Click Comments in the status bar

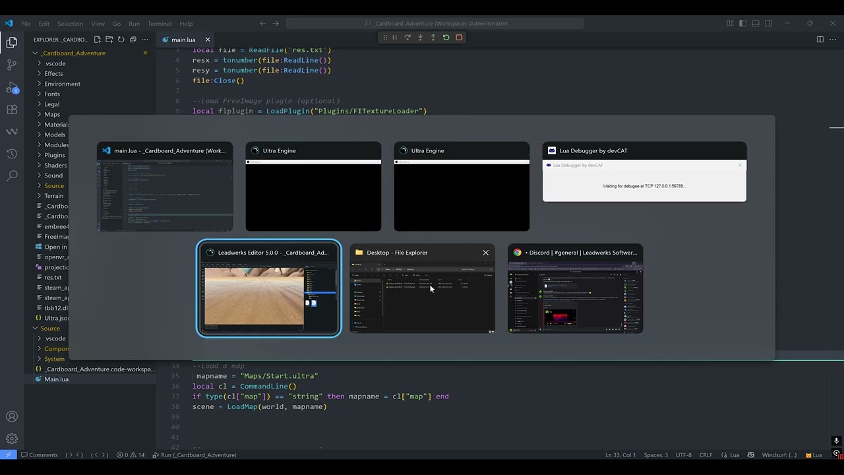point(39,455)
